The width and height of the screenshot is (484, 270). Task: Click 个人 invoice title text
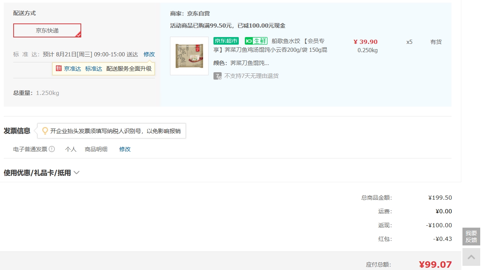(x=71, y=149)
